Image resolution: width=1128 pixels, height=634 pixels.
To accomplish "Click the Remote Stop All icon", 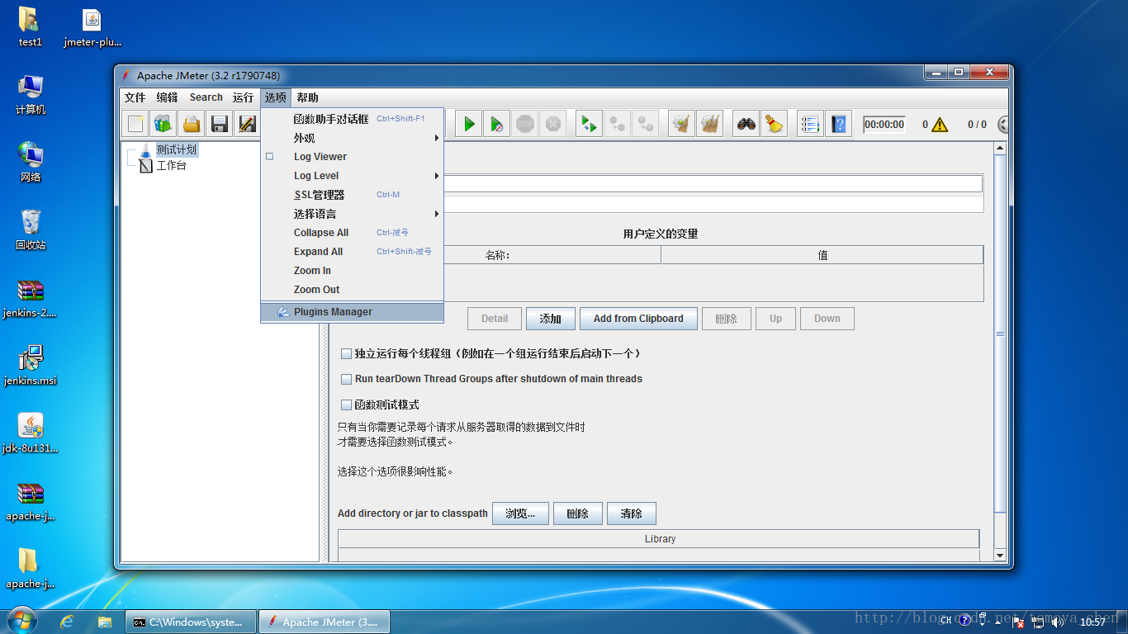I will 617,124.
